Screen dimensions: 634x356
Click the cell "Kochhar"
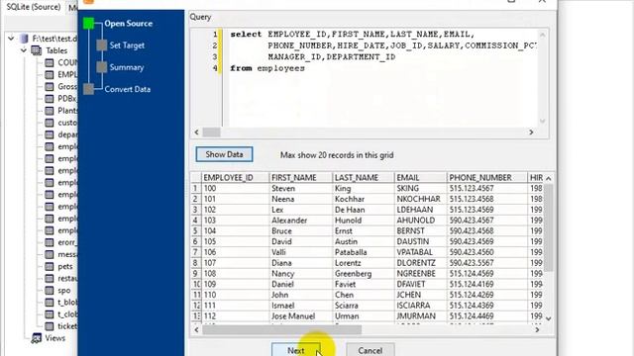(x=364, y=199)
